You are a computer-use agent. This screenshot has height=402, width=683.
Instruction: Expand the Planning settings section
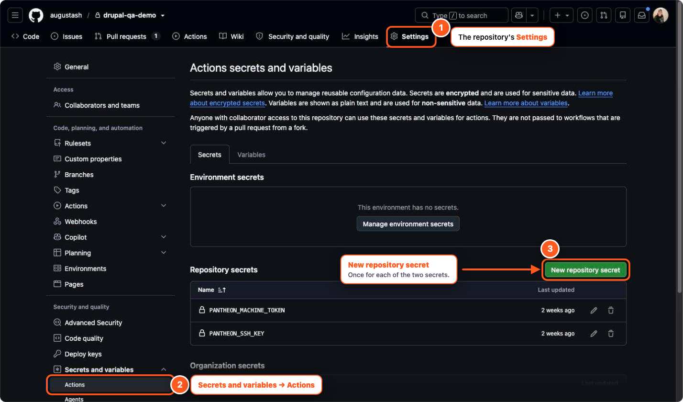click(164, 253)
